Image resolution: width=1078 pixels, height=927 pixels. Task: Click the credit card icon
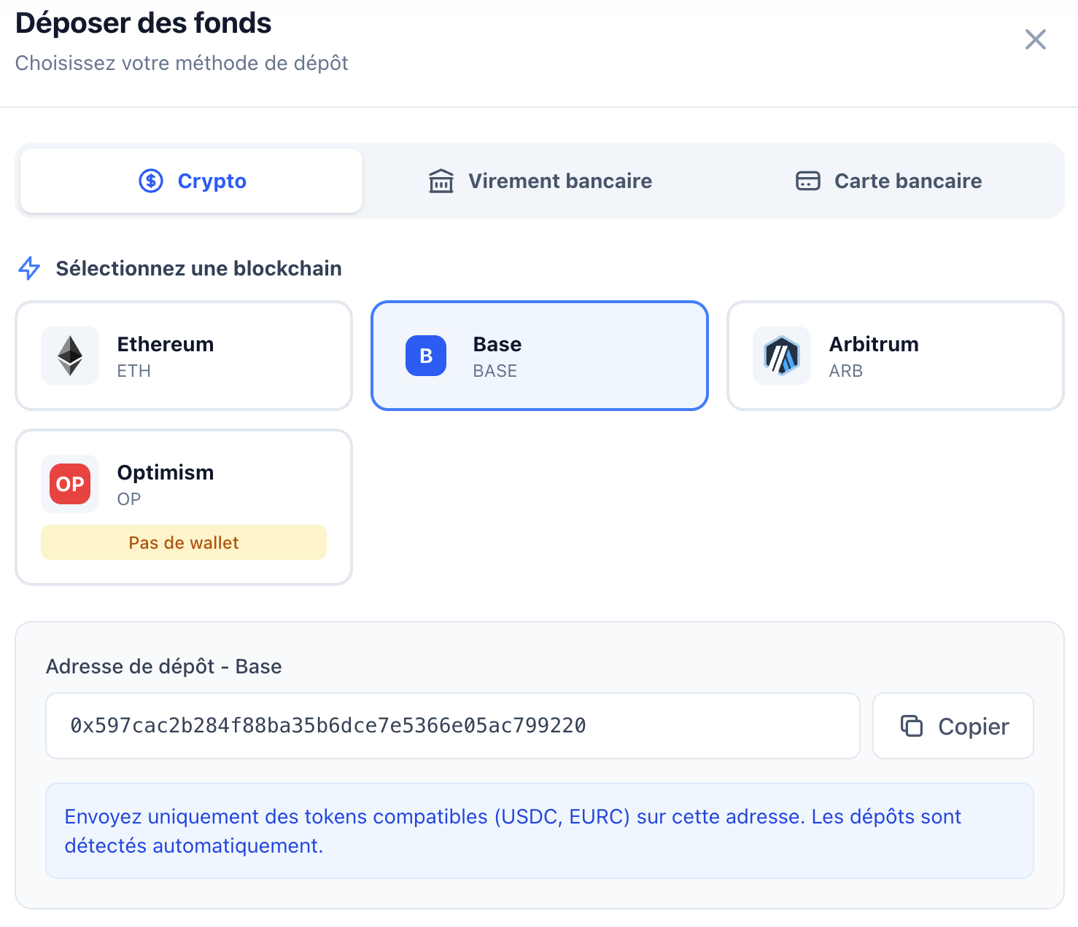pos(808,181)
